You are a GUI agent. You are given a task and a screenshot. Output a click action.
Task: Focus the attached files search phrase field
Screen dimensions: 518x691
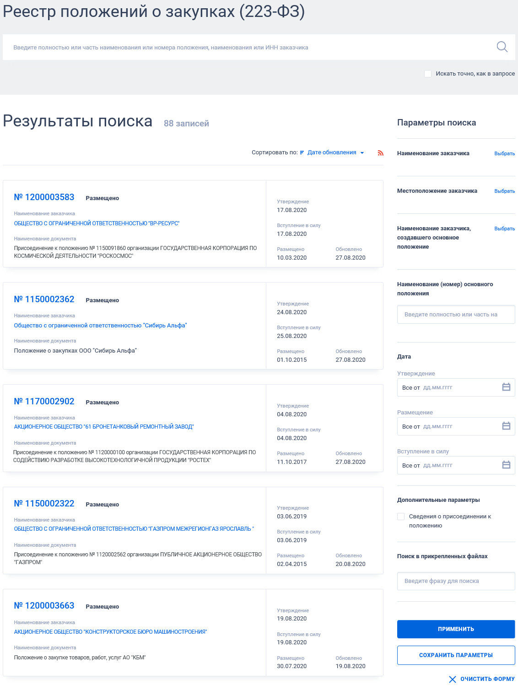(456, 581)
